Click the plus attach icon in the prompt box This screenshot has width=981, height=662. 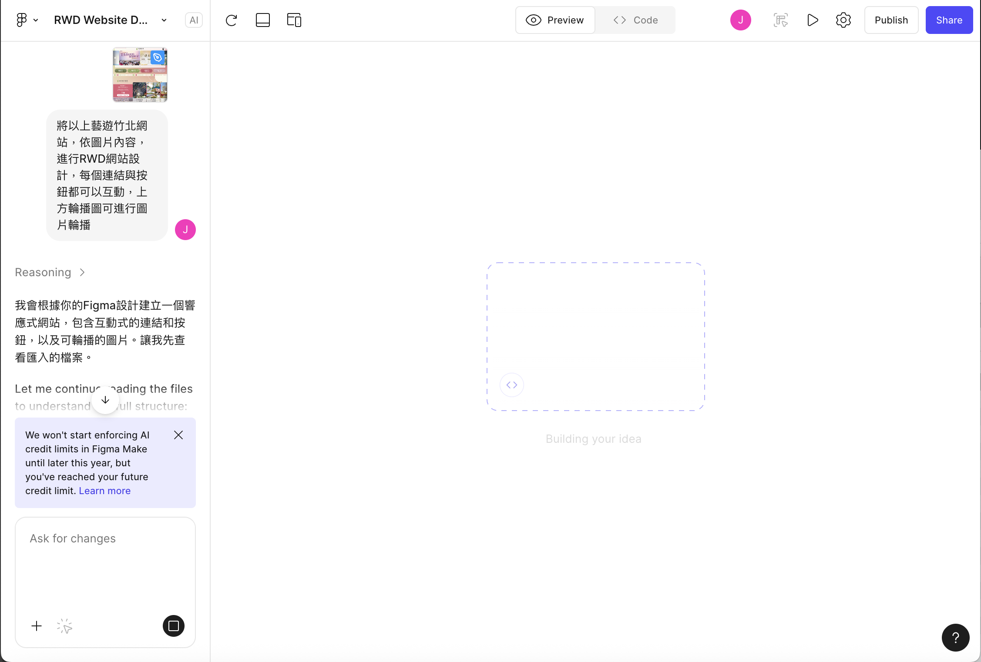[37, 626]
